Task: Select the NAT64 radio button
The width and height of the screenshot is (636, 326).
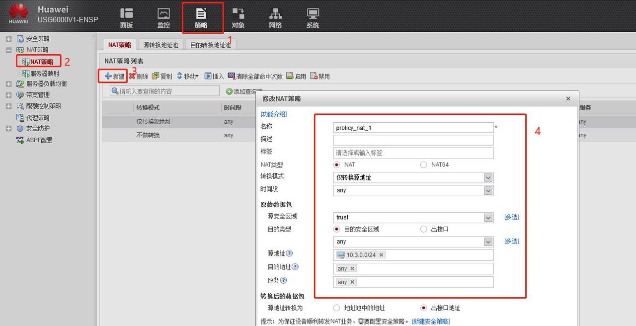Action: tap(423, 164)
